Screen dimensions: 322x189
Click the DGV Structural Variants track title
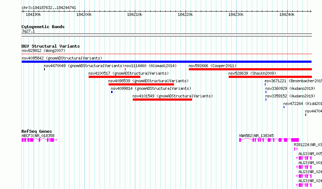tap(51, 46)
